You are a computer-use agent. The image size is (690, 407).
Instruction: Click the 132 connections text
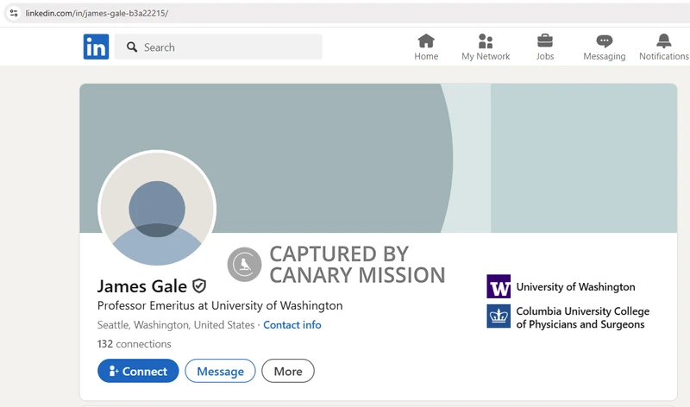[x=135, y=344]
